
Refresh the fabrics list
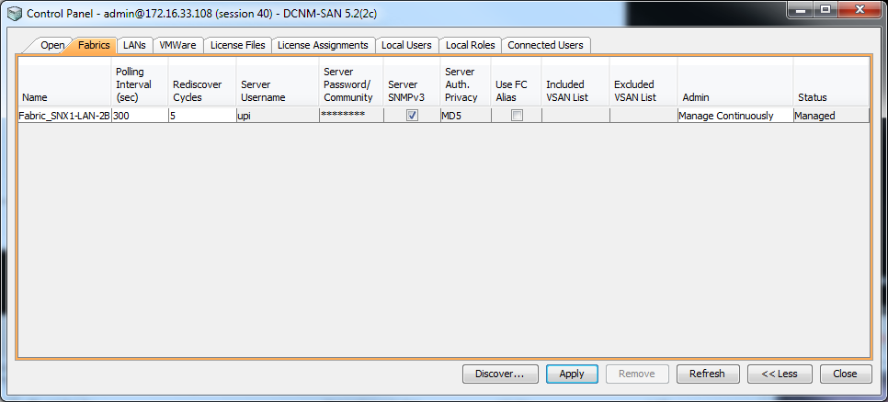pos(707,374)
